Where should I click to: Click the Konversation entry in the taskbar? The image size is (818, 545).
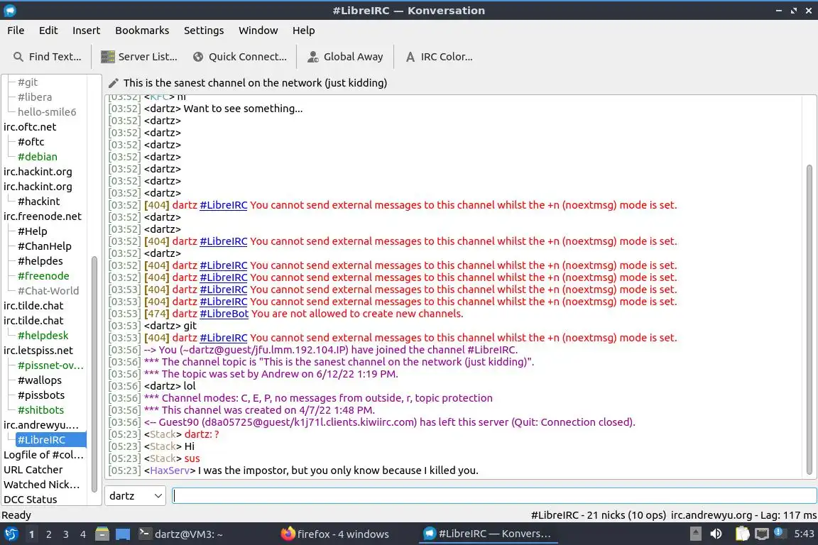pos(487,534)
